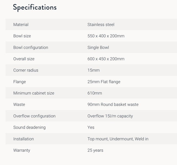Viewport: 177px width, 165px height.
Task: Select the Stainless steel value text
Action: [x=101, y=24]
